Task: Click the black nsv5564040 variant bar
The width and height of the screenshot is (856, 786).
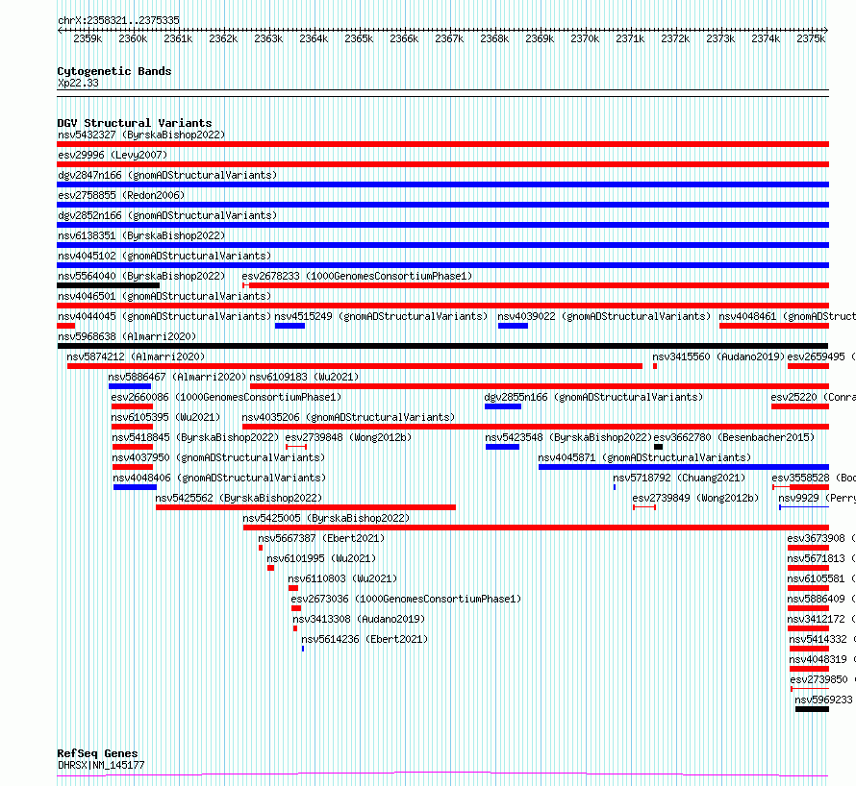Action: pos(108,285)
